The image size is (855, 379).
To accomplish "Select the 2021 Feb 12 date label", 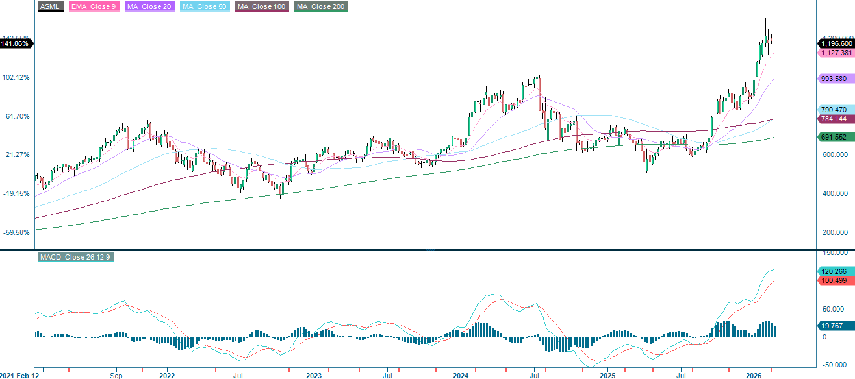I will click(19, 375).
